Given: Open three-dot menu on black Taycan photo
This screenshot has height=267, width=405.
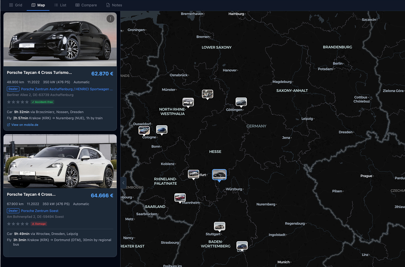Looking at the screenshot, I should 110,19.
